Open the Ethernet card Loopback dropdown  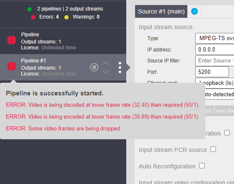pos(215,83)
